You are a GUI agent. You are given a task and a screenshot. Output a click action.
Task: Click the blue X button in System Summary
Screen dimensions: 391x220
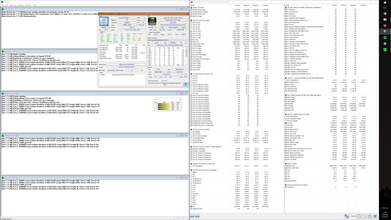coord(185,84)
